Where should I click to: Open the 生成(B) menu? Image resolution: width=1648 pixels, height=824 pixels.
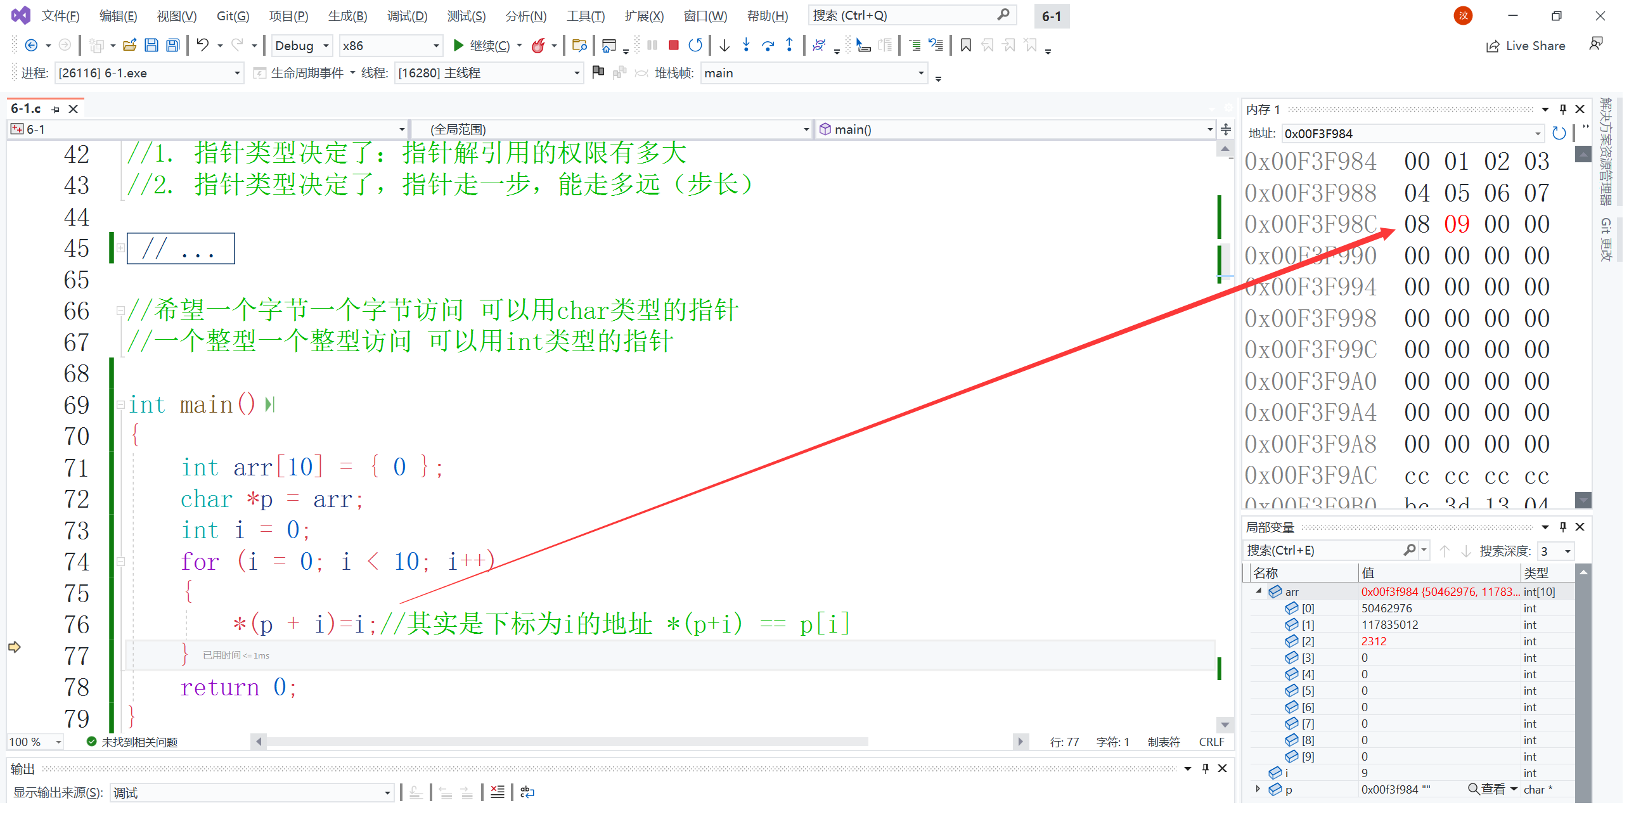coord(347,16)
